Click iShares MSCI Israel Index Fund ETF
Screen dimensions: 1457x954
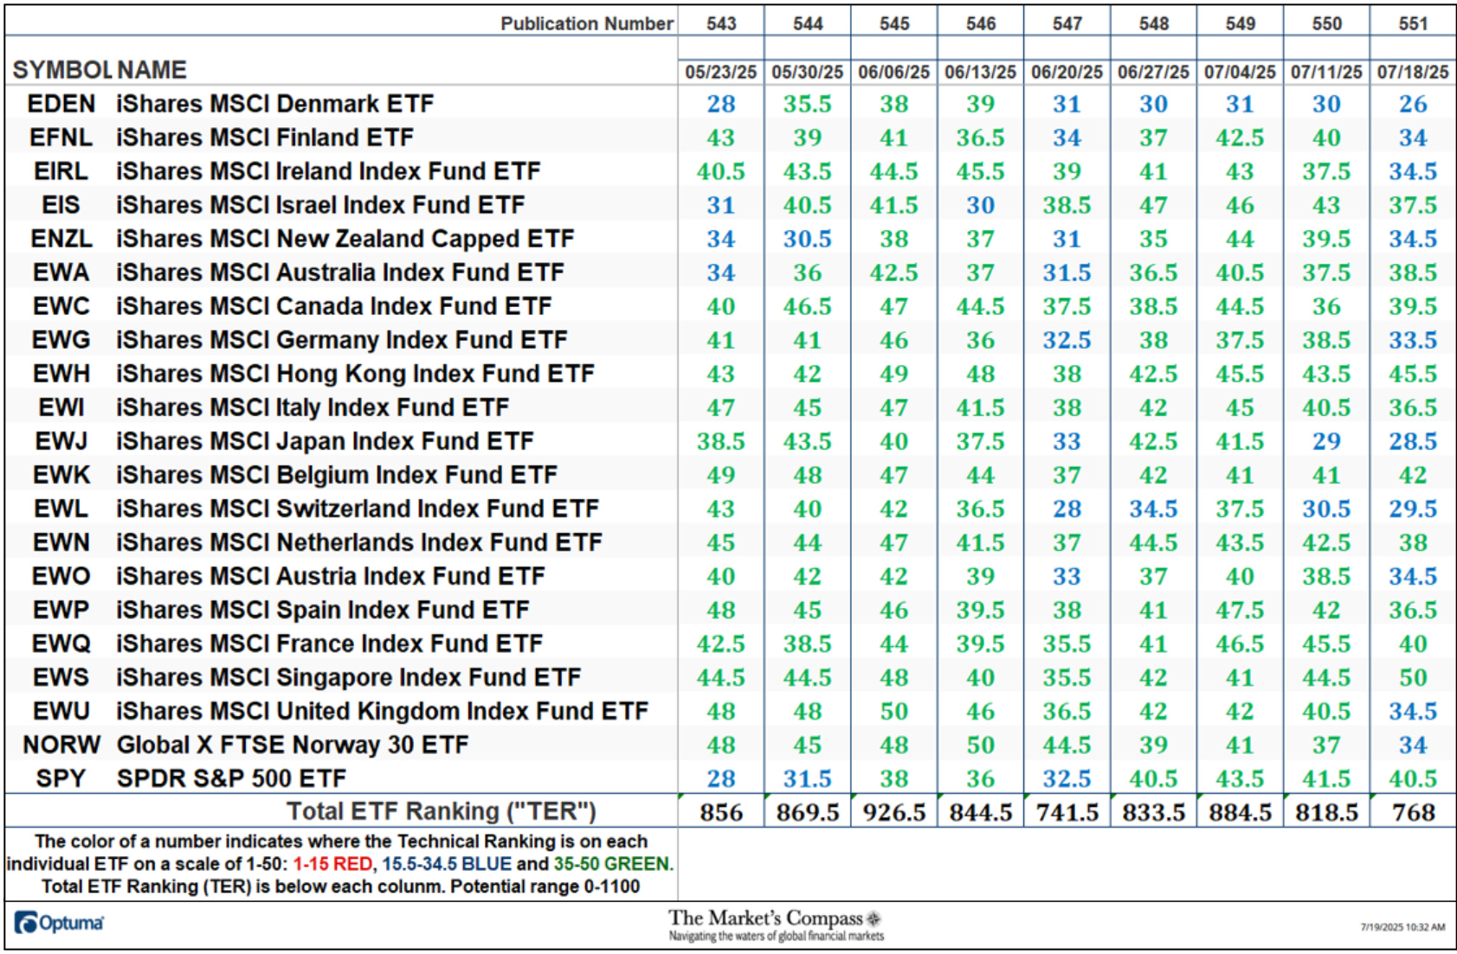321,205
